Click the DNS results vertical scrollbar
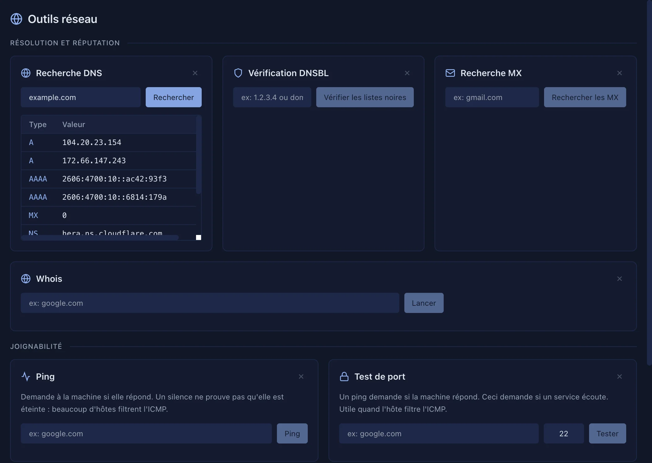This screenshot has height=463, width=652. coord(199,155)
